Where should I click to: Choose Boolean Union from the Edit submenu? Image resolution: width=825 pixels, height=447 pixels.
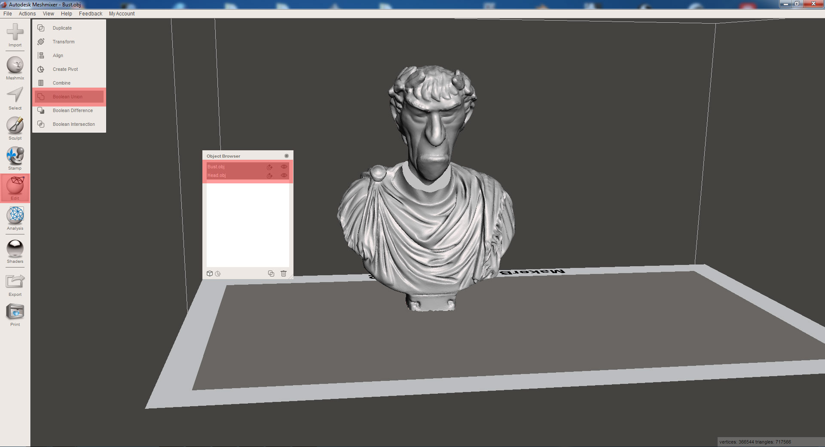69,97
